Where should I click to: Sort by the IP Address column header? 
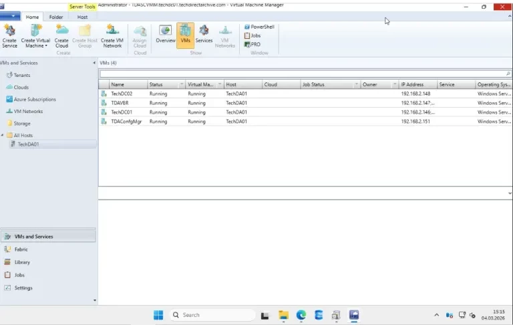point(417,84)
